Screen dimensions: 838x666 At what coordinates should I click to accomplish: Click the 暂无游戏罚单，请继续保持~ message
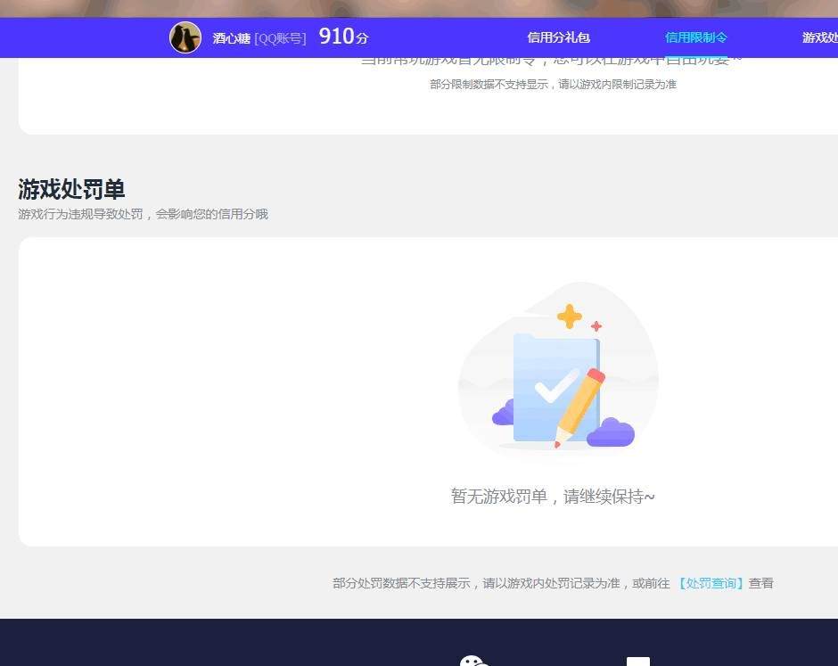(553, 497)
